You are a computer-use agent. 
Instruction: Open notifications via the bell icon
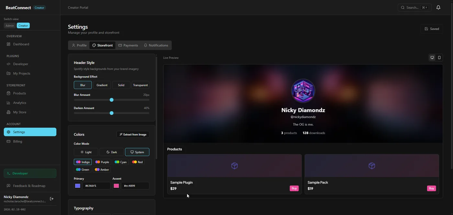438,7
